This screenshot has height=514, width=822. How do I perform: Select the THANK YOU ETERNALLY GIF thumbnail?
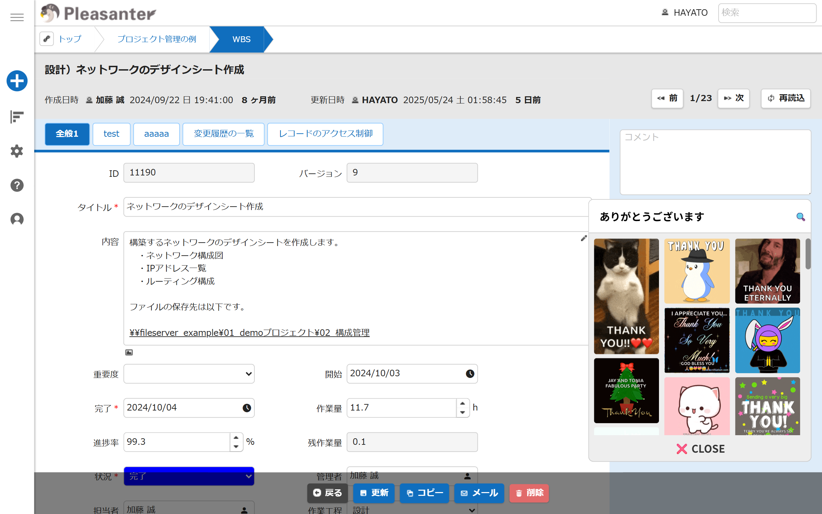point(767,271)
